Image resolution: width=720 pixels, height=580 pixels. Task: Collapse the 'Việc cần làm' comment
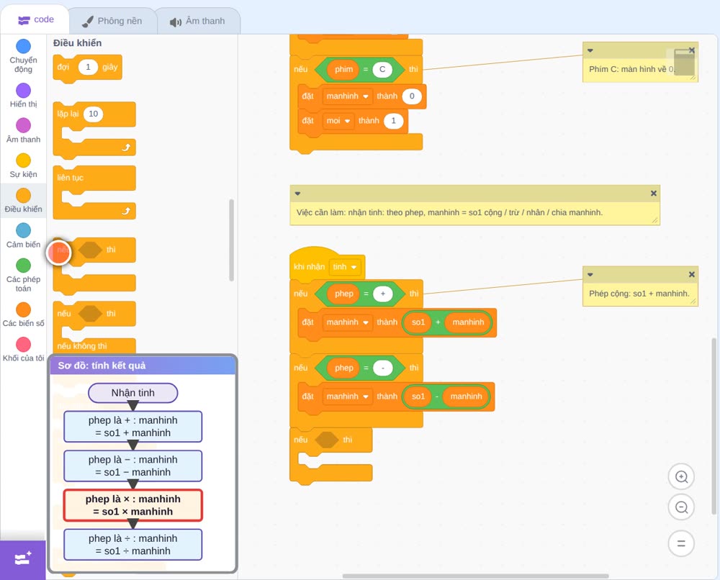click(x=297, y=193)
